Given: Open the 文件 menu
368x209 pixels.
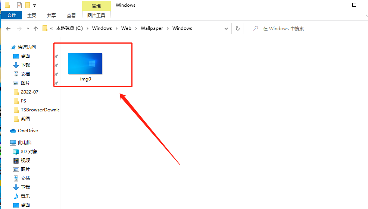Looking at the screenshot, I should [x=12, y=15].
